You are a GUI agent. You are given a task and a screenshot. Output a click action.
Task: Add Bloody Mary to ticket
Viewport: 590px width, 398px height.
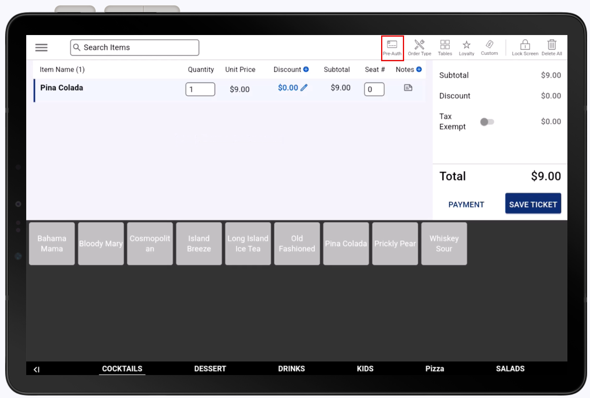(x=101, y=244)
